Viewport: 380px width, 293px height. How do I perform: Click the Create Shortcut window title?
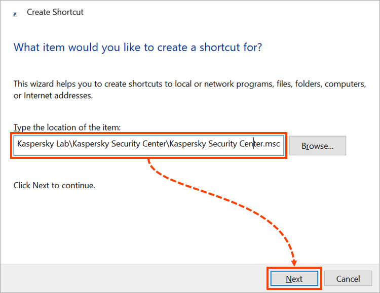(55, 12)
